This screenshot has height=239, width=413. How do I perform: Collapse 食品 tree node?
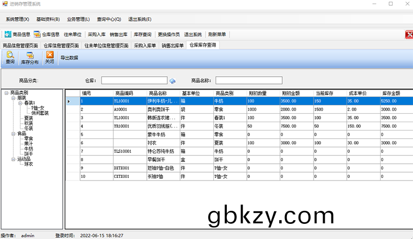click(13, 134)
